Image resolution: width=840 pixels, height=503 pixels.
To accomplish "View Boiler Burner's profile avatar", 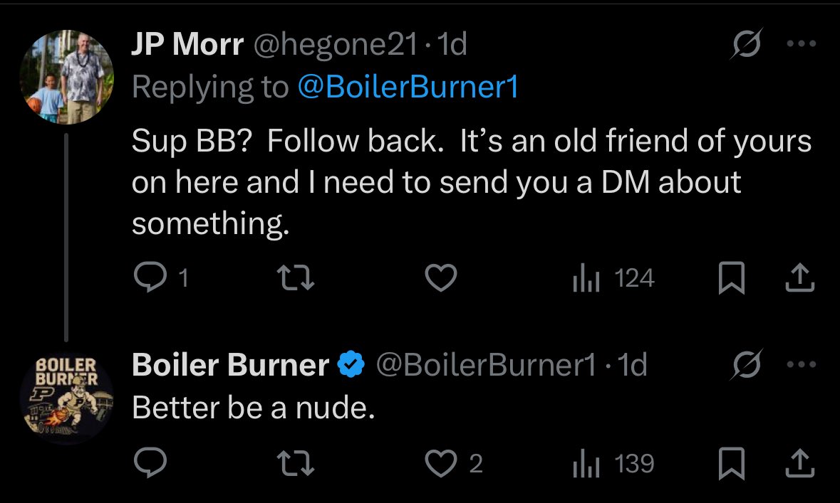I will pos(66,398).
